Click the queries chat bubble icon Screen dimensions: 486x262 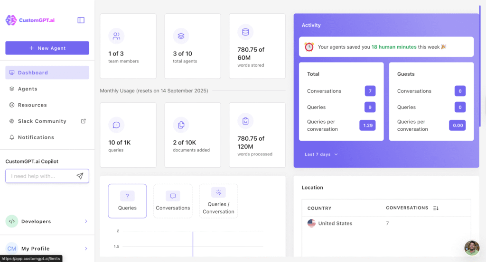pyautogui.click(x=116, y=125)
